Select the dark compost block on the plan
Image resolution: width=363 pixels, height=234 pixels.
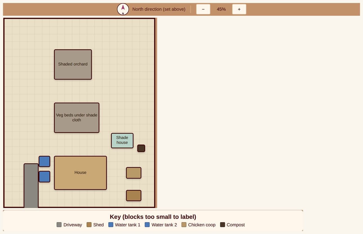[x=141, y=148]
